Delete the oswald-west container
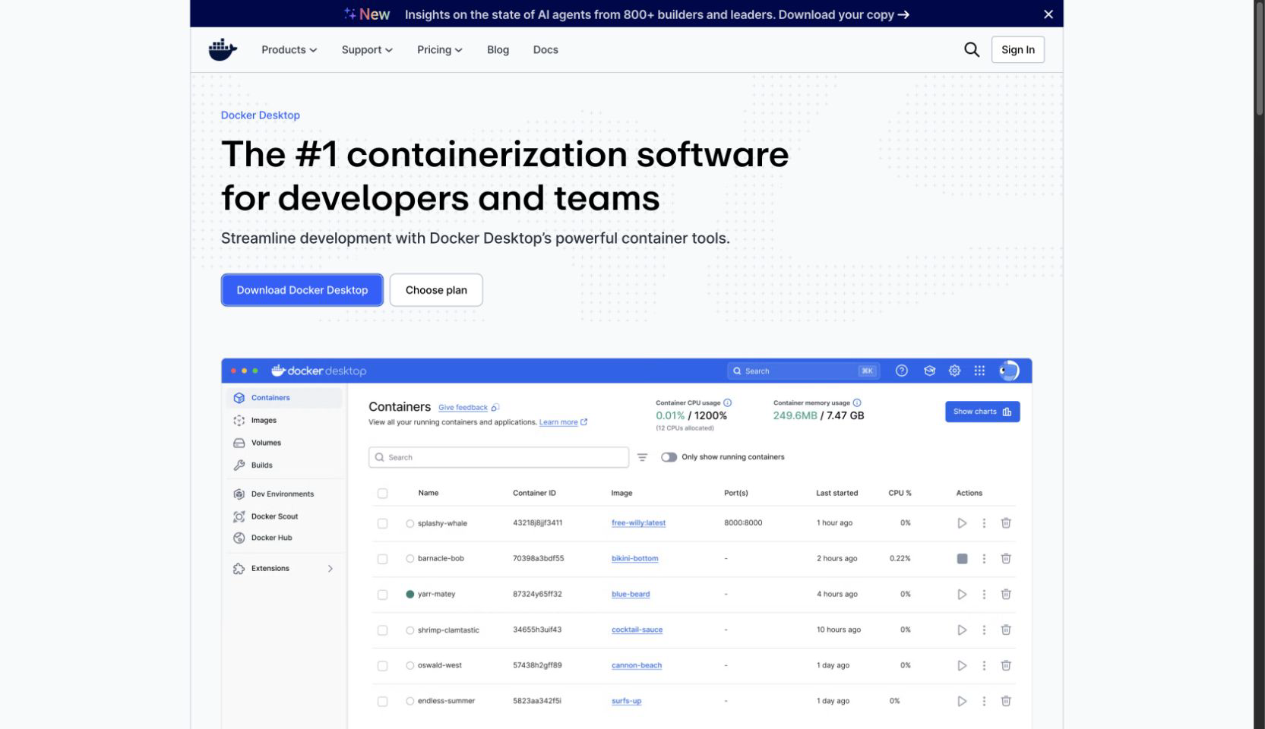The image size is (1265, 729). (1006, 666)
